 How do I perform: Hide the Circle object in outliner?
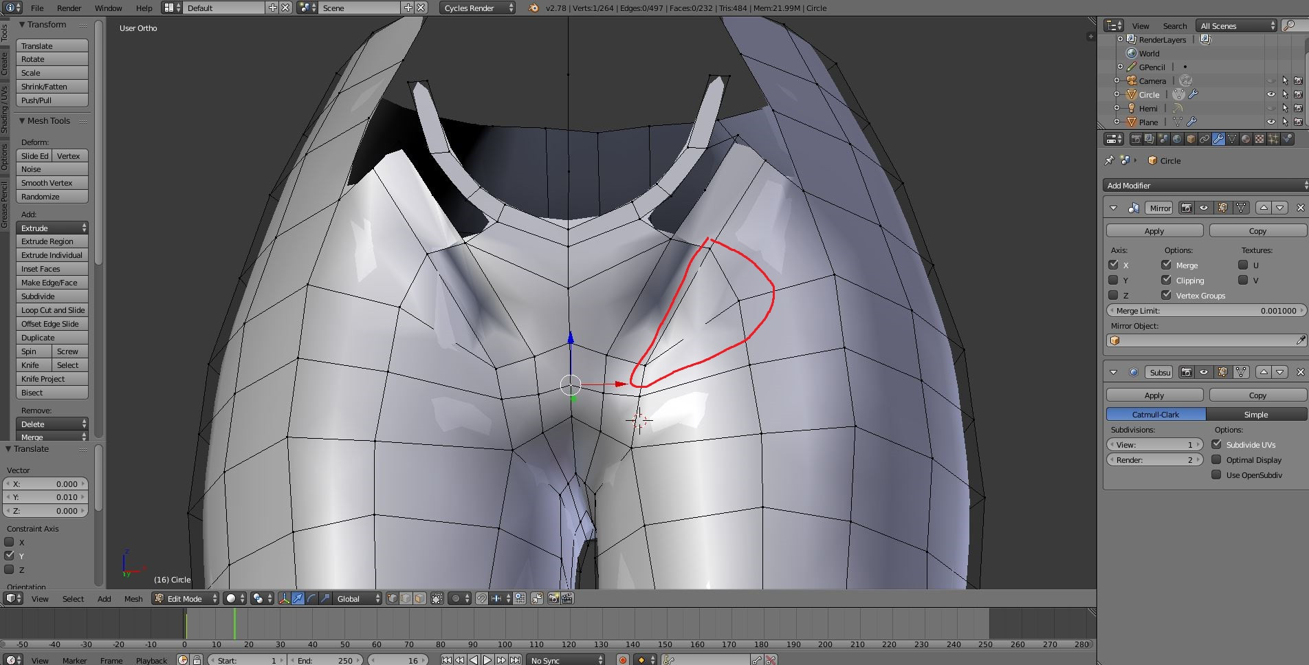click(x=1270, y=94)
